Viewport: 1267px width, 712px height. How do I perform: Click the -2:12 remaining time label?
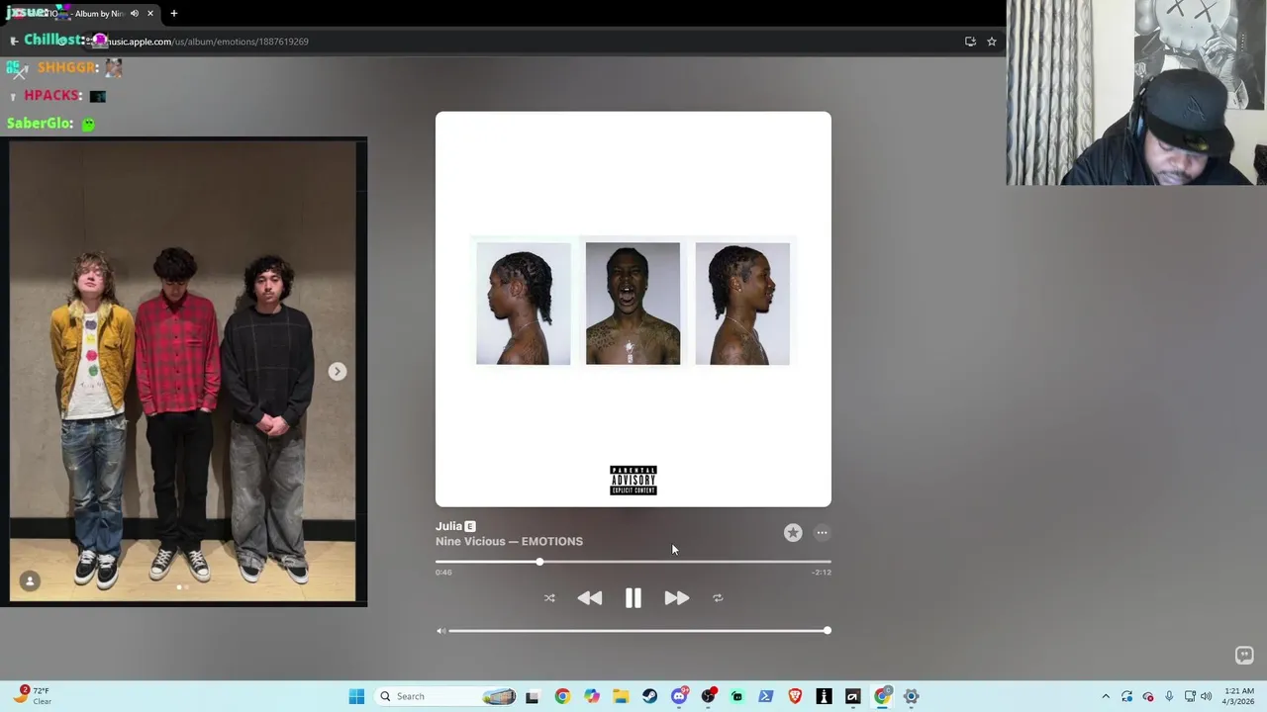coord(822,573)
